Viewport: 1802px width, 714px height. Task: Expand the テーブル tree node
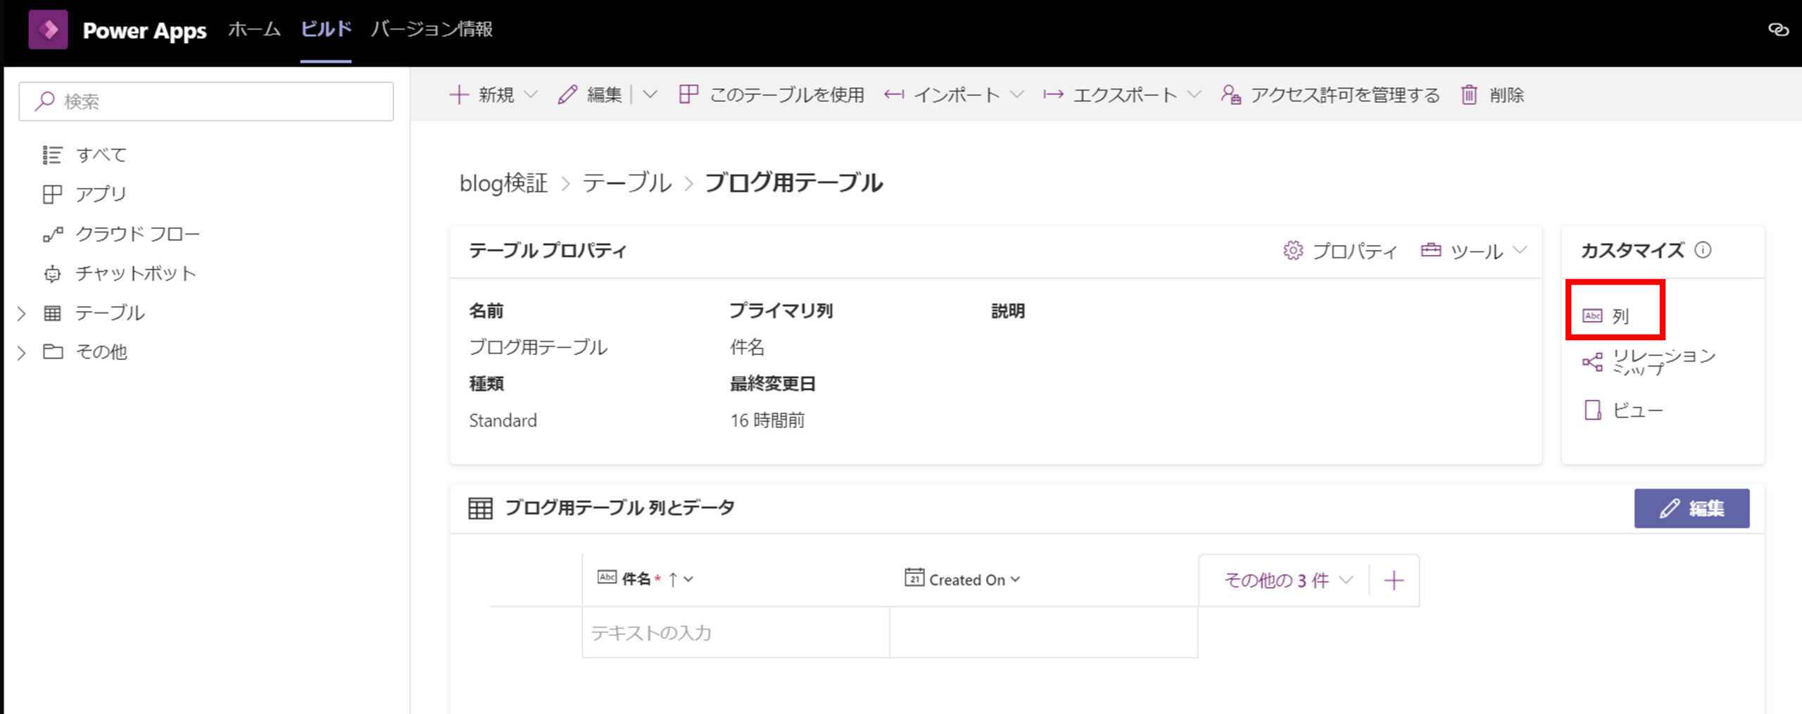22,314
